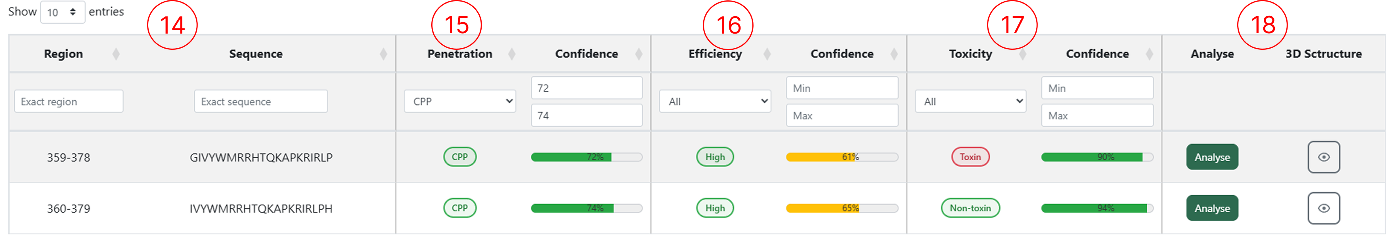Open the Efficiency All filter dropdown
The height and width of the screenshot is (241, 1391).
[x=715, y=101]
